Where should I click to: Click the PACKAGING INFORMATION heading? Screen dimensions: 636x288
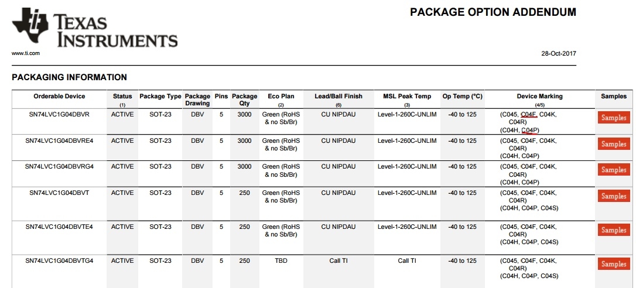(x=69, y=77)
